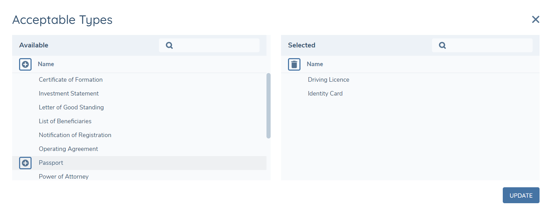551x216 pixels.
Task: Pick Letter of Good Standing
Action: [x=71, y=107]
